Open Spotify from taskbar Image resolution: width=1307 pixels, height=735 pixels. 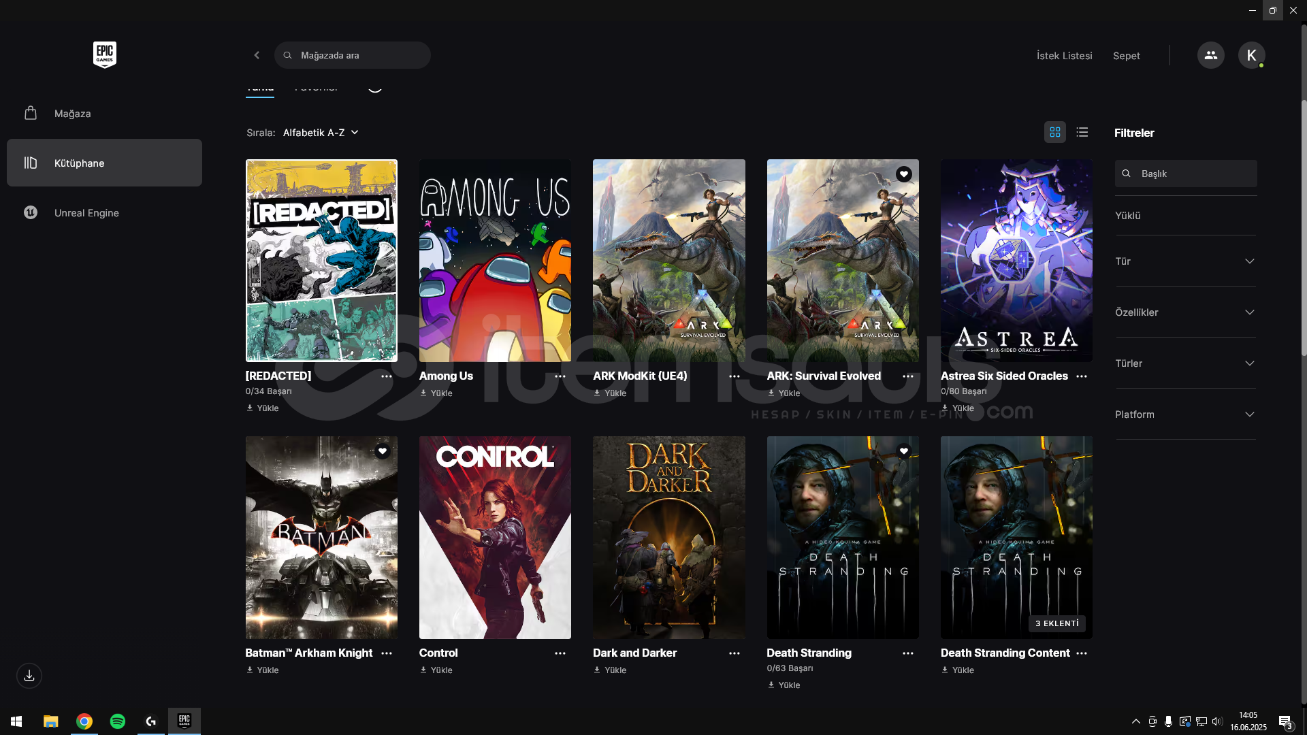tap(118, 721)
